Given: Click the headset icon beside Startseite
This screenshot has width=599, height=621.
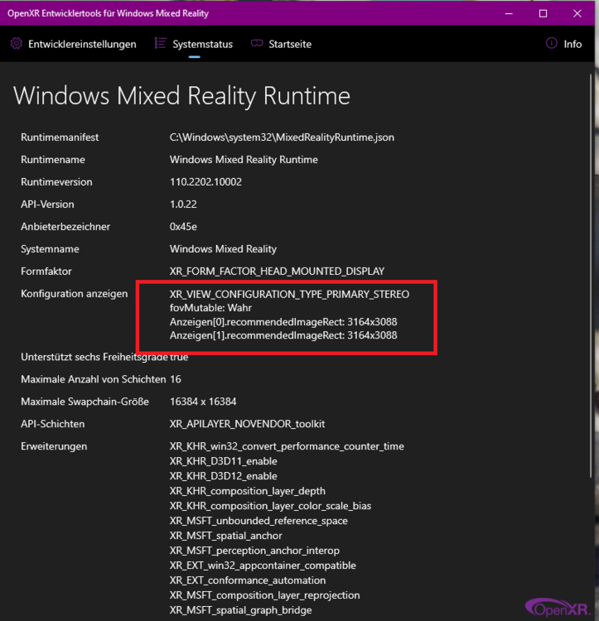Looking at the screenshot, I should tap(257, 43).
